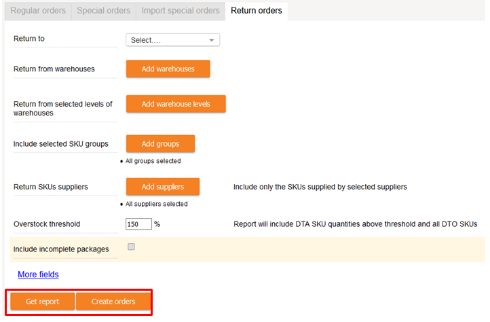Click the Add warehouse levels button
The height and width of the screenshot is (322, 490).
click(x=176, y=104)
